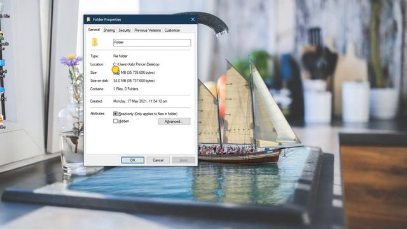Screen dimensions: 407x229
Task: Open the Sharing tab
Action: tap(109, 31)
